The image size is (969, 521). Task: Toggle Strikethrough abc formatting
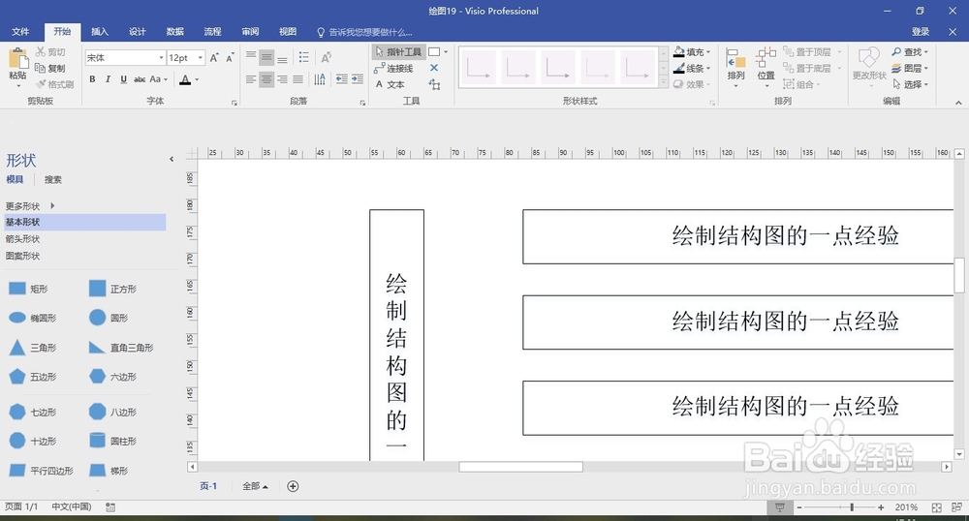[140, 79]
